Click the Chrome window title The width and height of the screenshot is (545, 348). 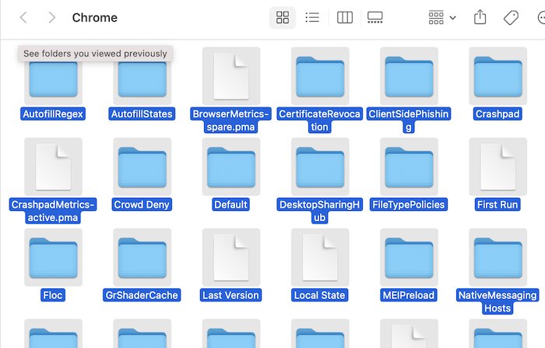click(95, 18)
